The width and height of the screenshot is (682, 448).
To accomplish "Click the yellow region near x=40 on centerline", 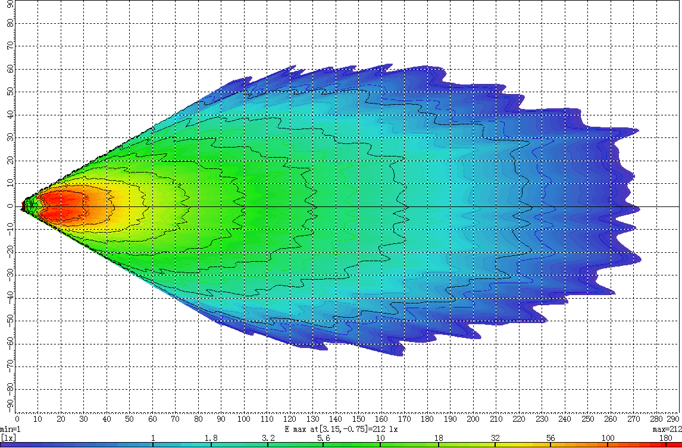I will click(107, 206).
